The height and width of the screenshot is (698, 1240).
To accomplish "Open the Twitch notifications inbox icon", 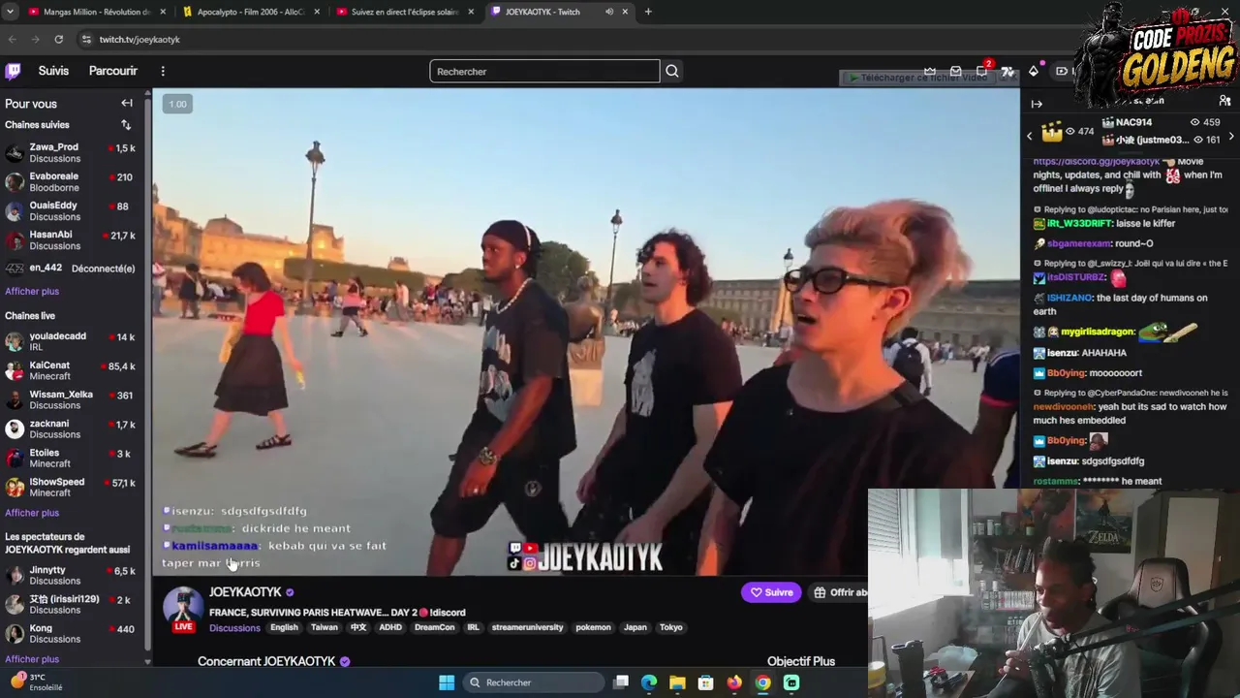I will [956, 71].
